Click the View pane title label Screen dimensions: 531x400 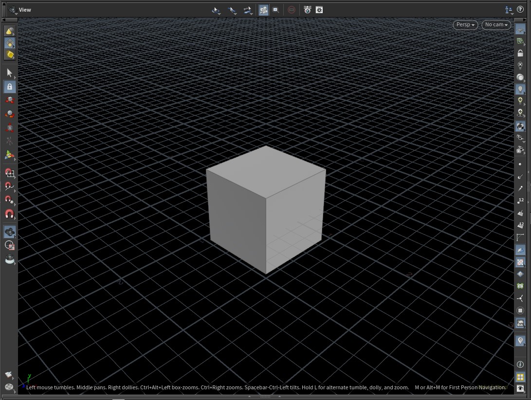(x=25, y=10)
